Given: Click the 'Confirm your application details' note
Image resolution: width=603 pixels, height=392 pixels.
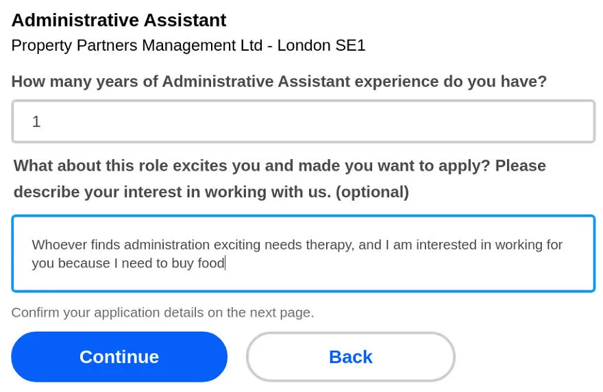Looking at the screenshot, I should [x=162, y=313].
